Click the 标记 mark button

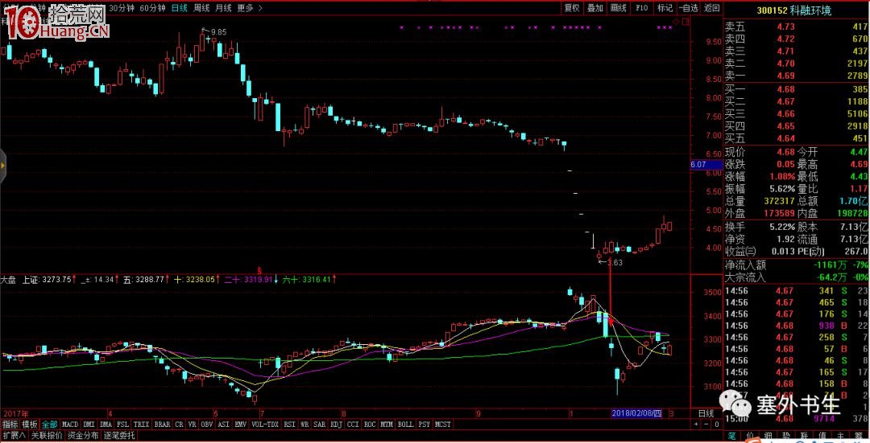click(665, 8)
